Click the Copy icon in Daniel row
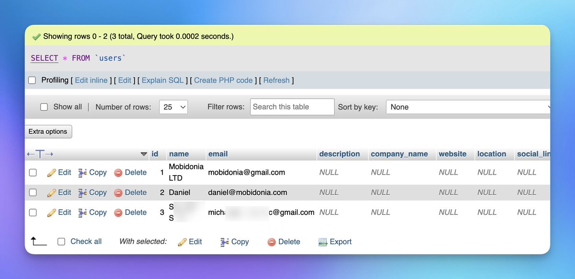The width and height of the screenshot is (575, 279). (83, 193)
